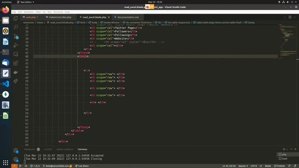
Task: Click the leela@secureitlab.com status bar entry
Action: pos(57,166)
